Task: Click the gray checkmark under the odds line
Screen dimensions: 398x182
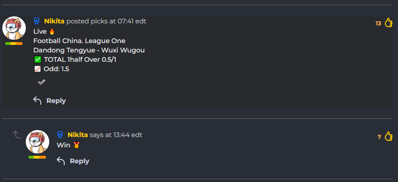Action: point(42,82)
